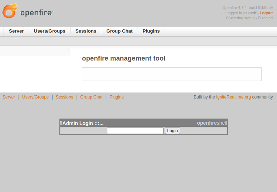277x192 pixels.
Task: Open the Plugins link in the footer
Action: (x=116, y=97)
